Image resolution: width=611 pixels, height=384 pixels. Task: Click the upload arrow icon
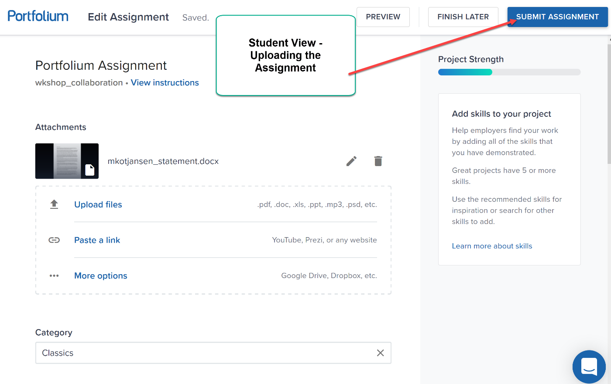tap(54, 204)
